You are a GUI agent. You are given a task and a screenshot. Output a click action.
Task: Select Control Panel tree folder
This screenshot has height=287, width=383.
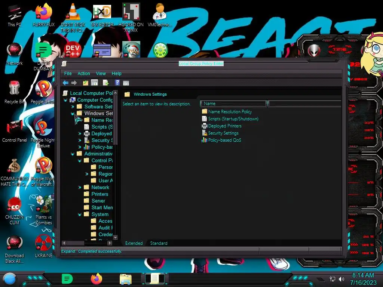[x=98, y=160]
